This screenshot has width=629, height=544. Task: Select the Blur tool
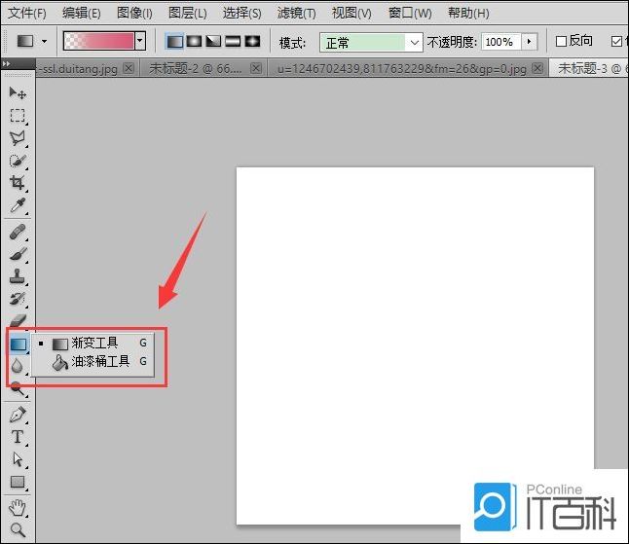[17, 366]
